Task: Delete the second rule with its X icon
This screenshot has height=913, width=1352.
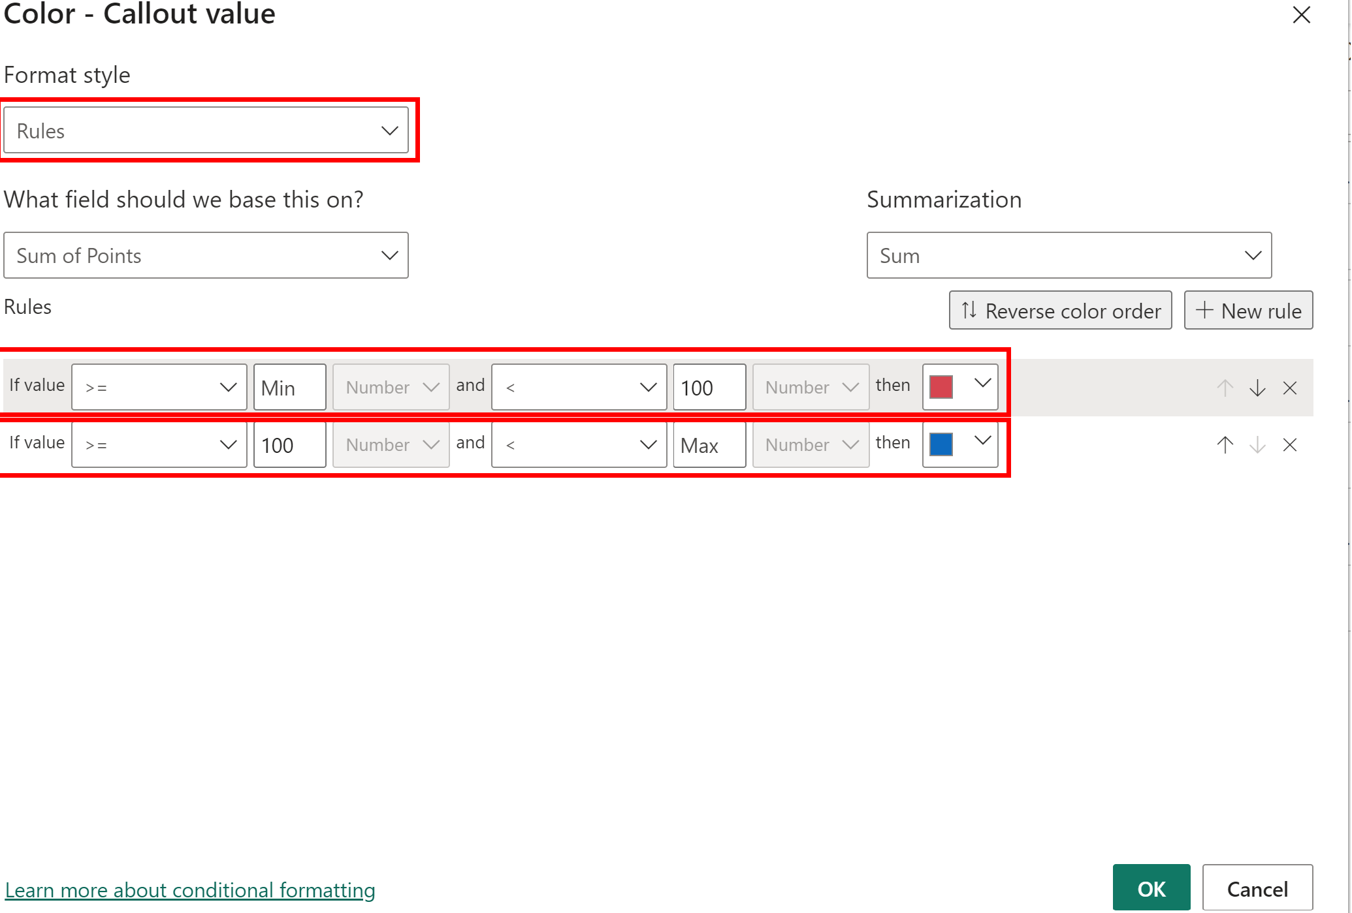Action: (x=1290, y=445)
